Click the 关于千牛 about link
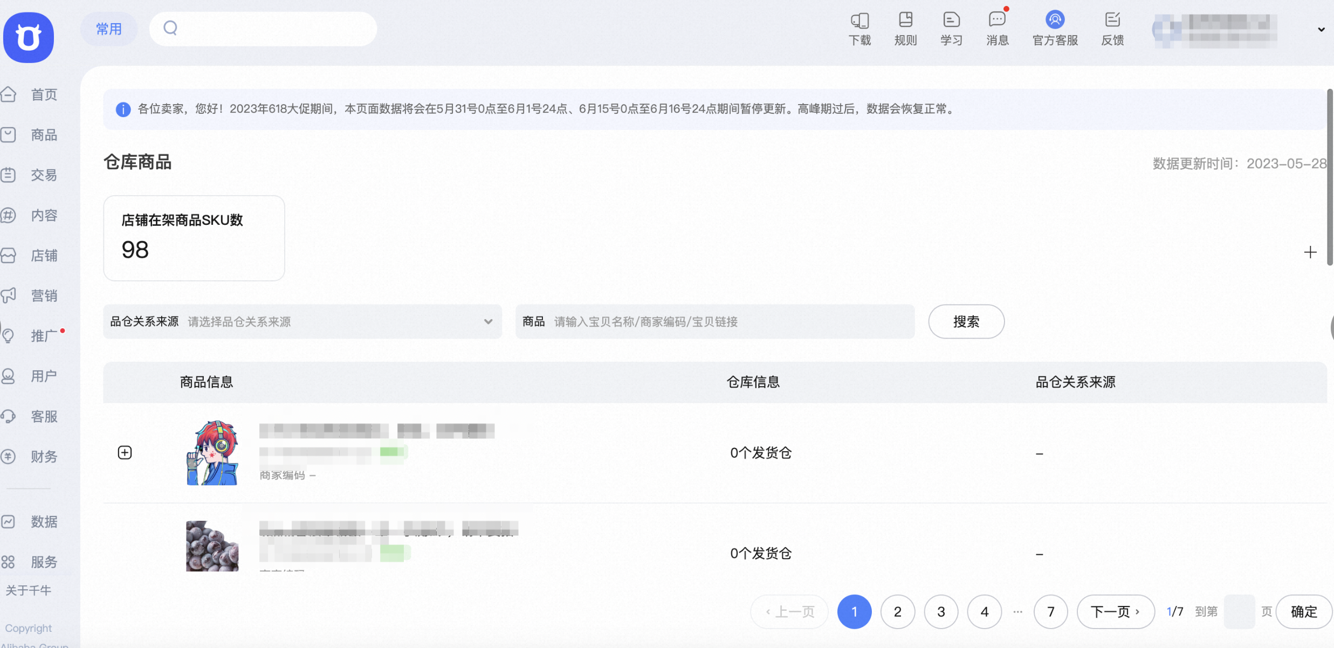Screen dimensions: 1334x648 [29, 590]
